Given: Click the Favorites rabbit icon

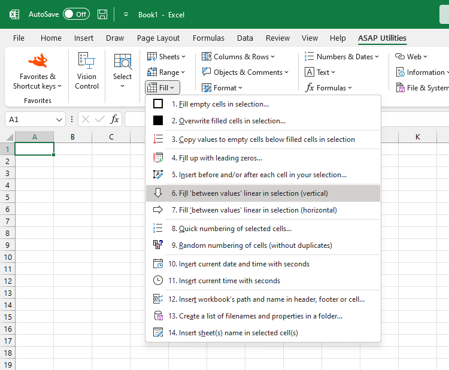Looking at the screenshot, I should 38,60.
